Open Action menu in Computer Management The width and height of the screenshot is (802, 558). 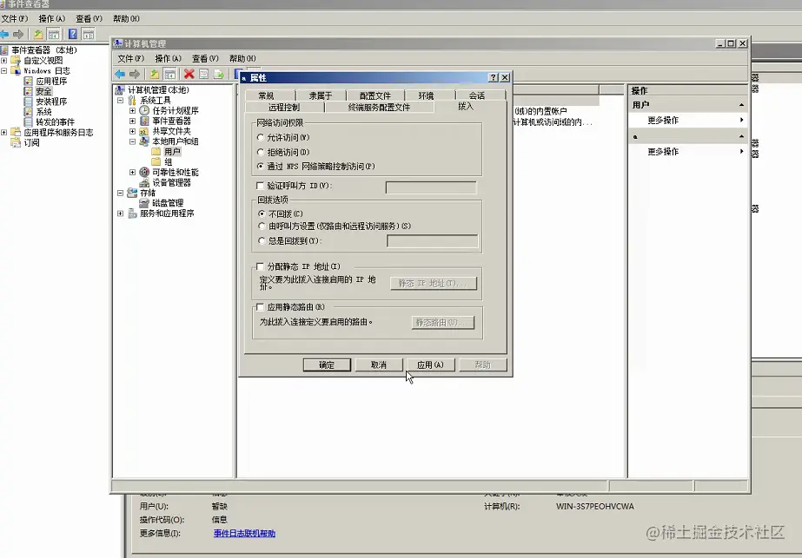tap(168, 58)
